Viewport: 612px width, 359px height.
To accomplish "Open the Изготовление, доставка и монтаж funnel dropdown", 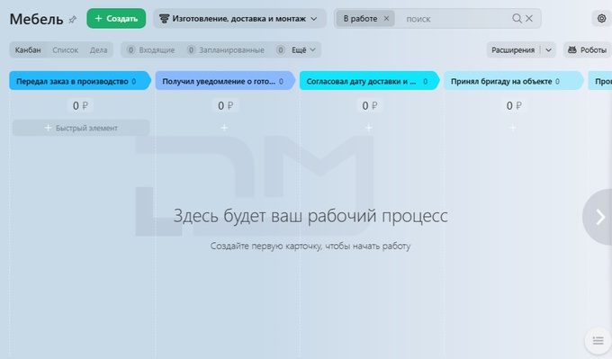I will (x=239, y=18).
